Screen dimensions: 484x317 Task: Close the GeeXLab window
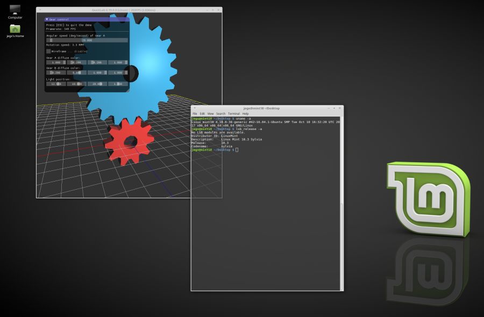pyautogui.click(x=218, y=10)
